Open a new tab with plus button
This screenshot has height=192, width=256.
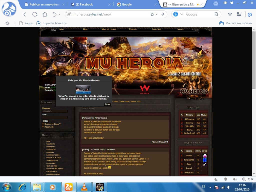pyautogui.click(x=216, y=3)
